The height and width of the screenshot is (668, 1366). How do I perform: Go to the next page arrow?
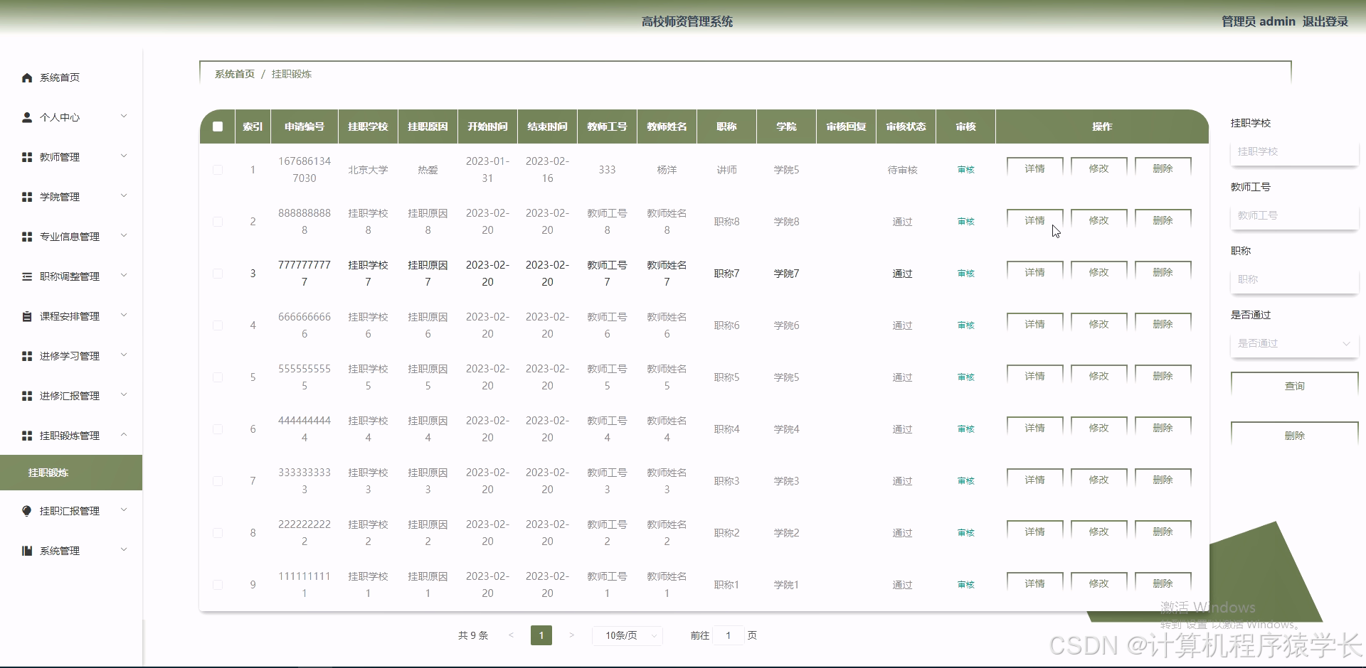tap(571, 635)
